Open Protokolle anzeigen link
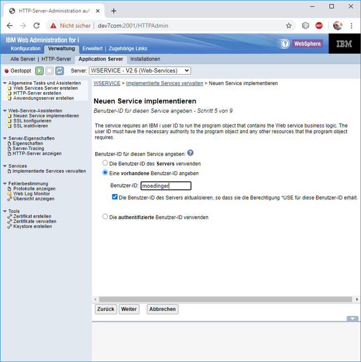Image resolution: width=361 pixels, height=362 pixels. pos(34,188)
